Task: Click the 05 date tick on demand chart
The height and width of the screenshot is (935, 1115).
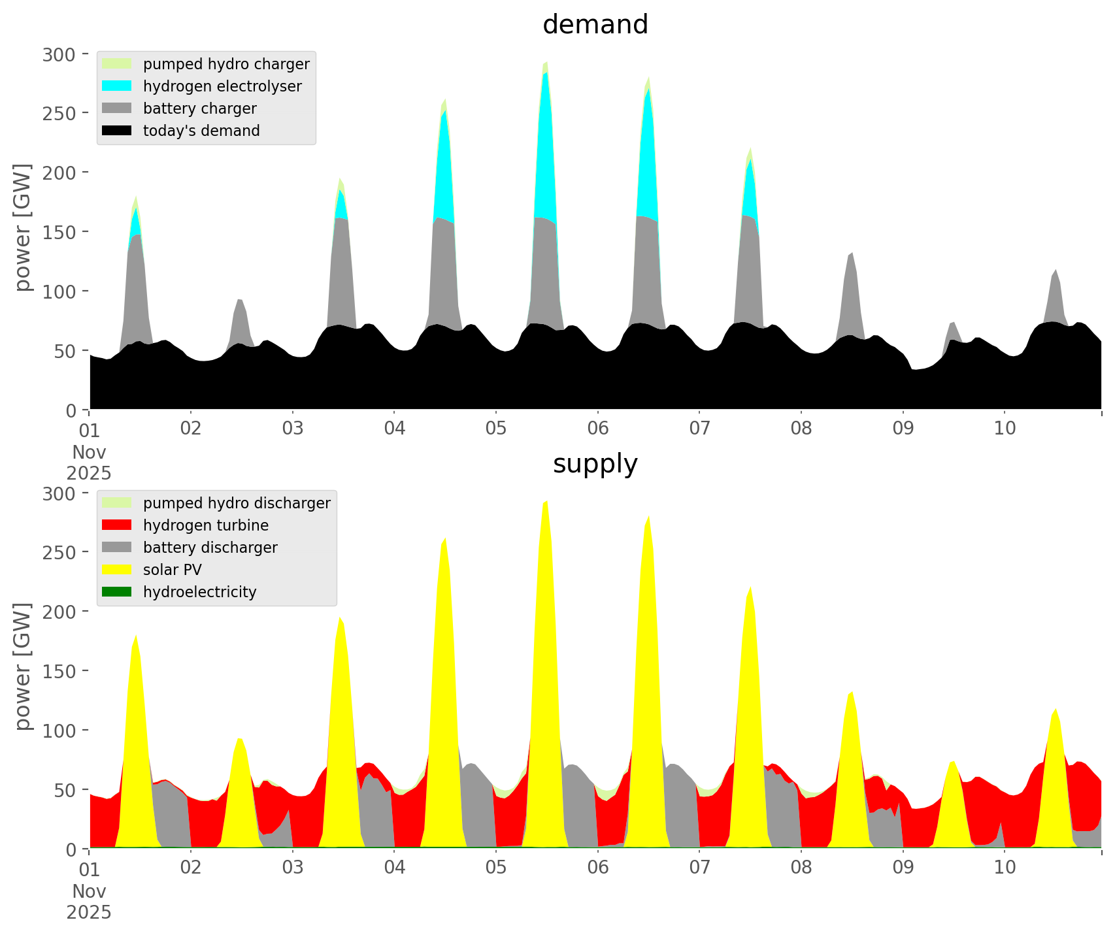Action: pyautogui.click(x=496, y=429)
